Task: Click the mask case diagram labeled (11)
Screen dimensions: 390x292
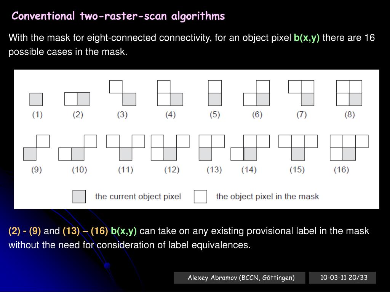Action: point(126,148)
